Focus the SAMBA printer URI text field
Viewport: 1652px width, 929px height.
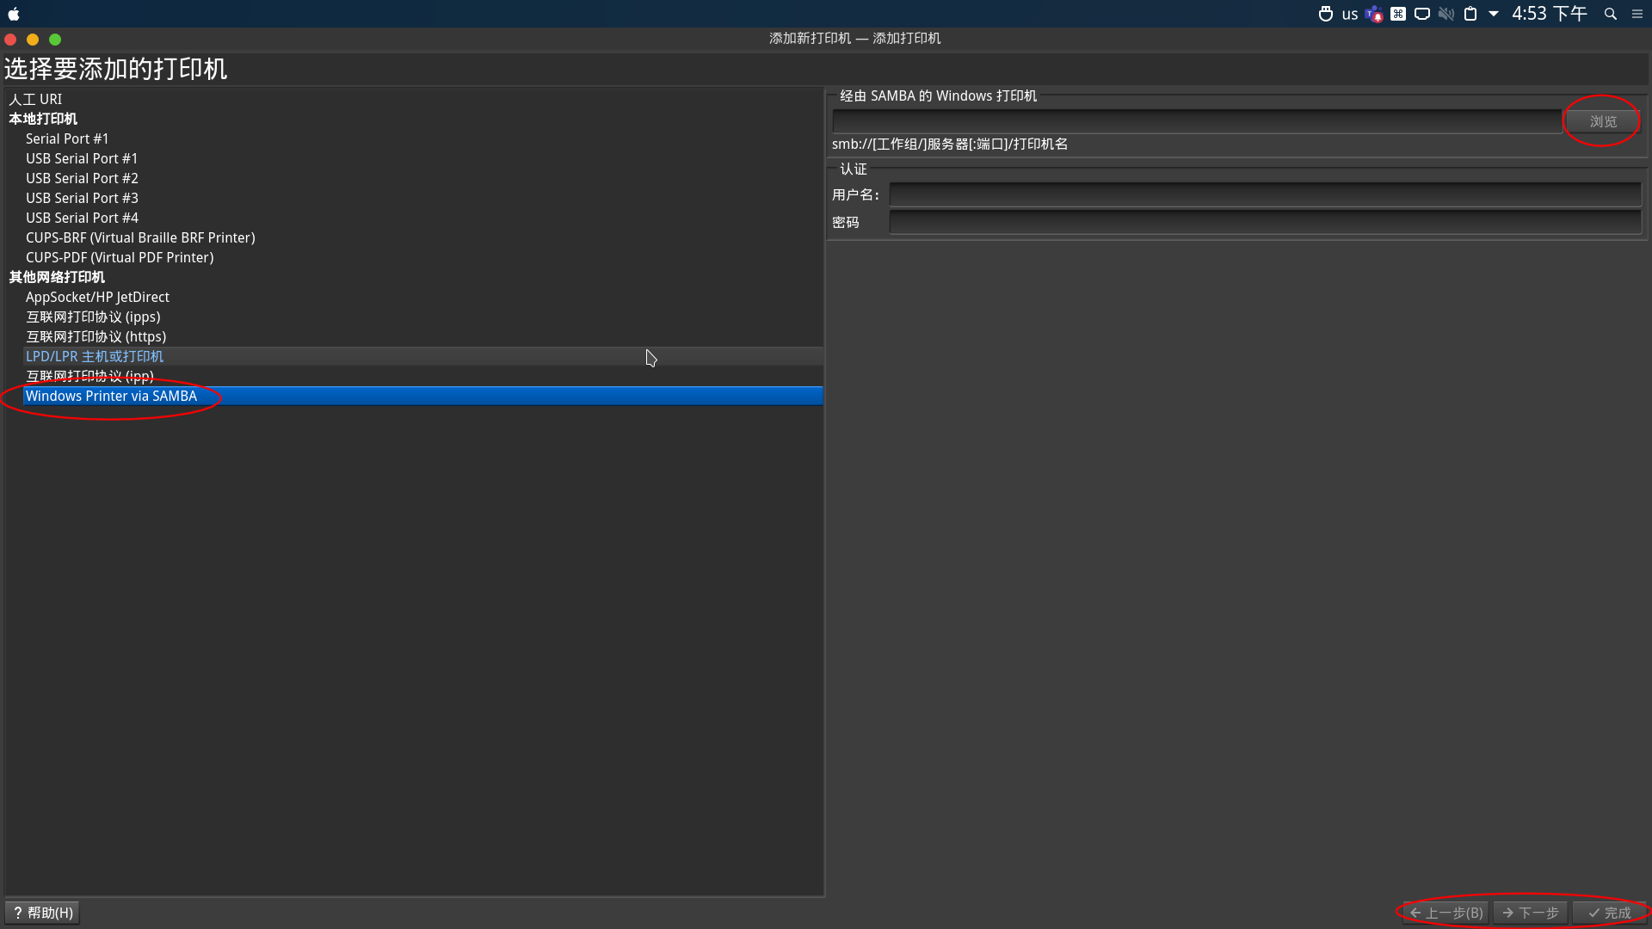pos(1196,121)
